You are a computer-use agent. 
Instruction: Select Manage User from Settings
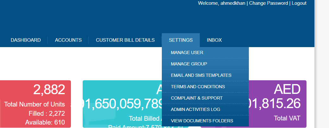(187, 52)
